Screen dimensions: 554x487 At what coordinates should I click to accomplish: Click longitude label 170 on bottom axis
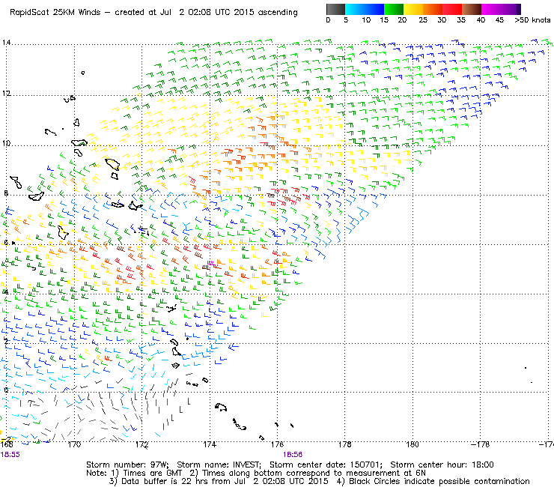tap(74, 444)
